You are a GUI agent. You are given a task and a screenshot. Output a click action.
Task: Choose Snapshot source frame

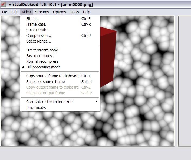pyautogui.click(x=60, y=82)
